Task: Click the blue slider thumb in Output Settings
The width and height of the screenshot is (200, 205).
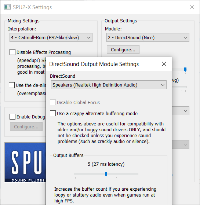Action: (185, 69)
